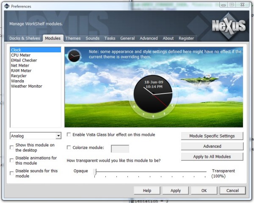The height and width of the screenshot is (203, 254).
Task: Click the Apply button
Action: click(x=176, y=191)
